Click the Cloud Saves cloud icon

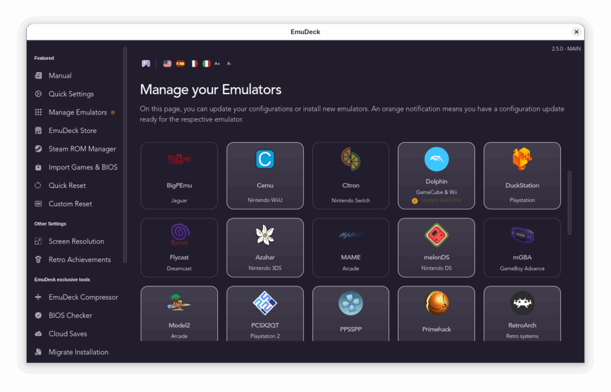click(38, 334)
